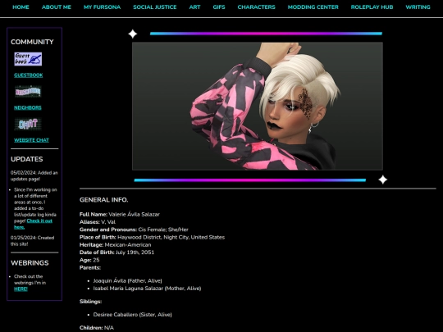Open the GUESTBOOK link

(x=28, y=75)
